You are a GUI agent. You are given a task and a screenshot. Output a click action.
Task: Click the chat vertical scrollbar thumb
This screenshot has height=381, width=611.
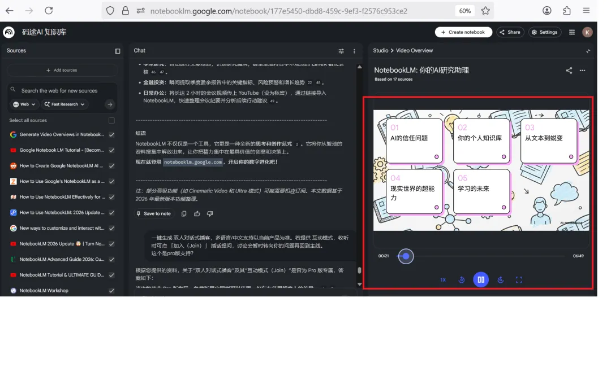click(x=359, y=270)
